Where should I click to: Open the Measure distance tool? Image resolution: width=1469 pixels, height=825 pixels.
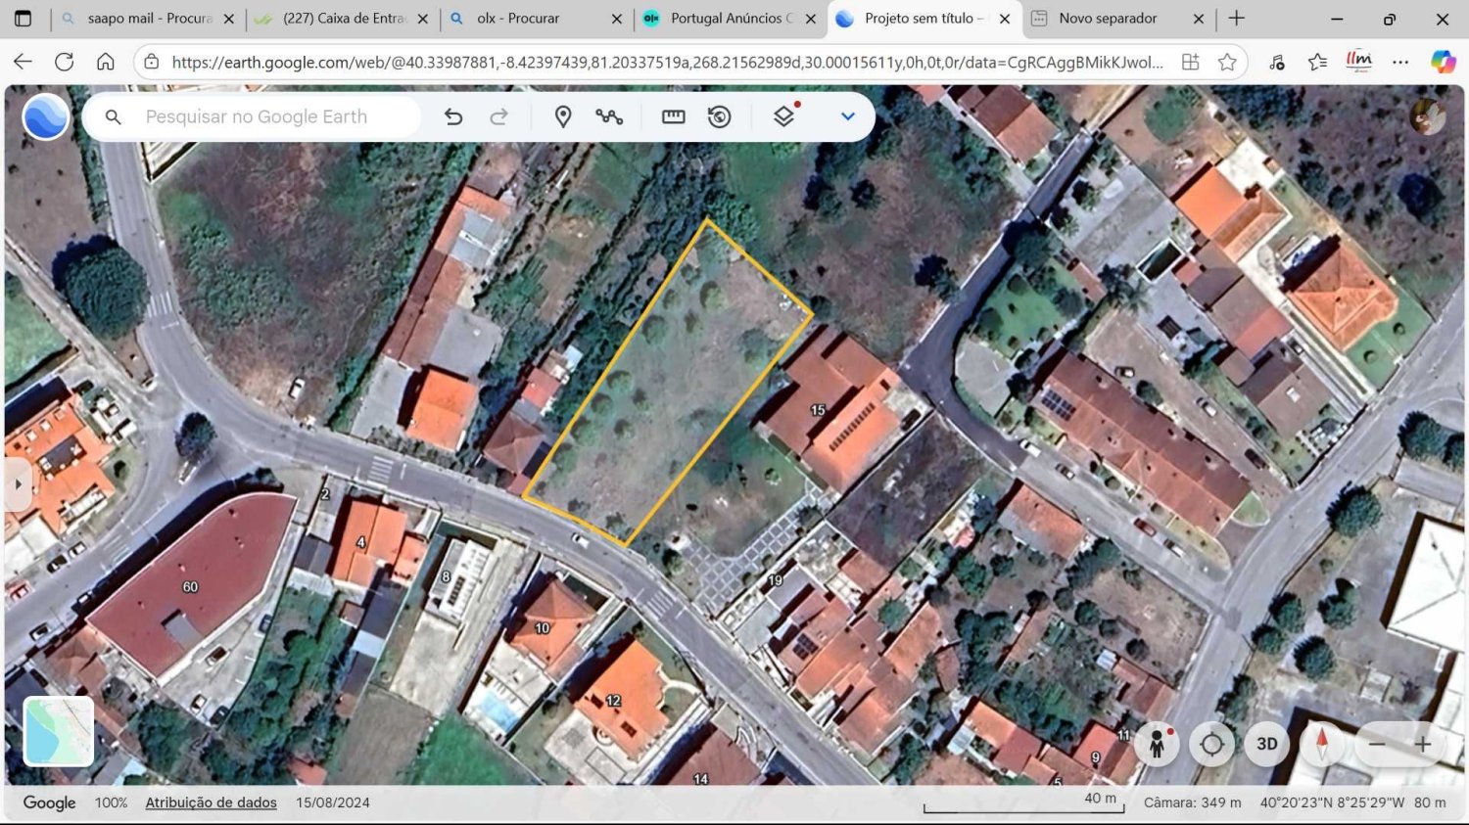[x=673, y=115]
